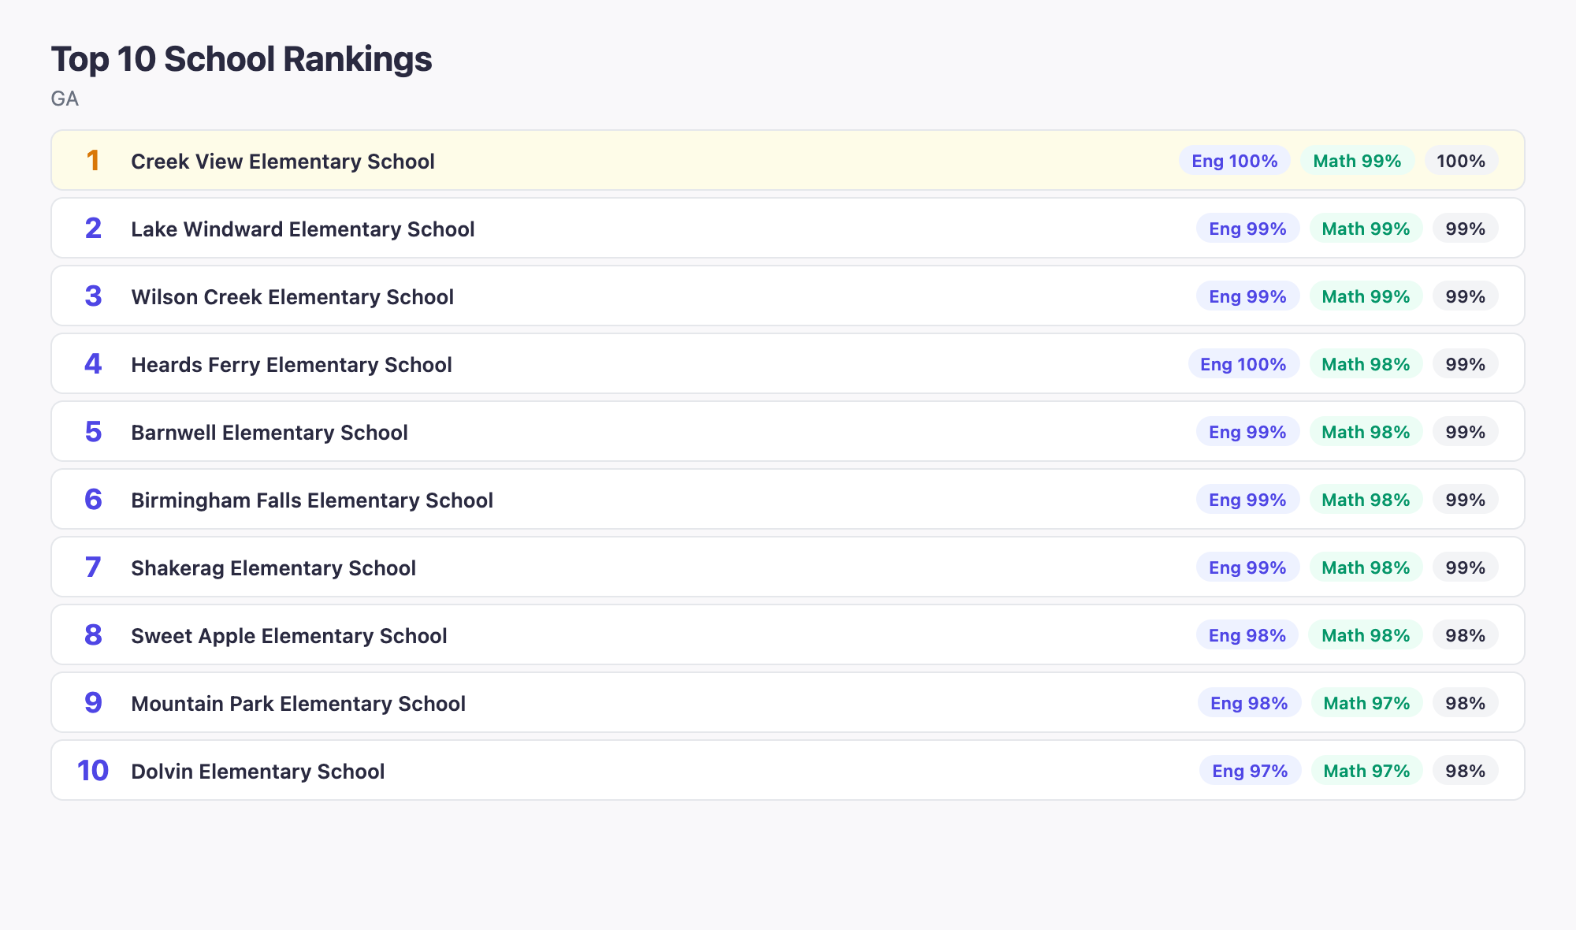Click 99% overall score for Wilson Creek
This screenshot has height=930, width=1576.
[1466, 296]
